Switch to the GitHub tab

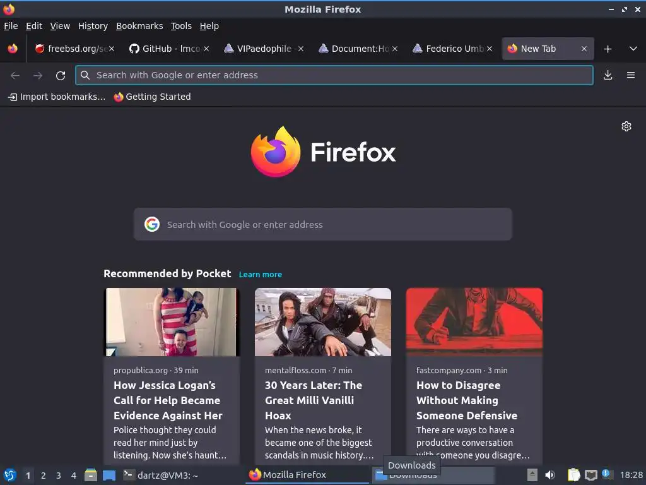[x=169, y=49]
